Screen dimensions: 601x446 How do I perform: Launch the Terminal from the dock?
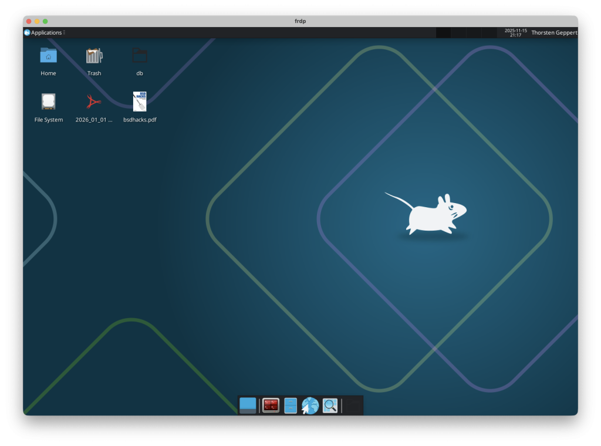(x=269, y=405)
